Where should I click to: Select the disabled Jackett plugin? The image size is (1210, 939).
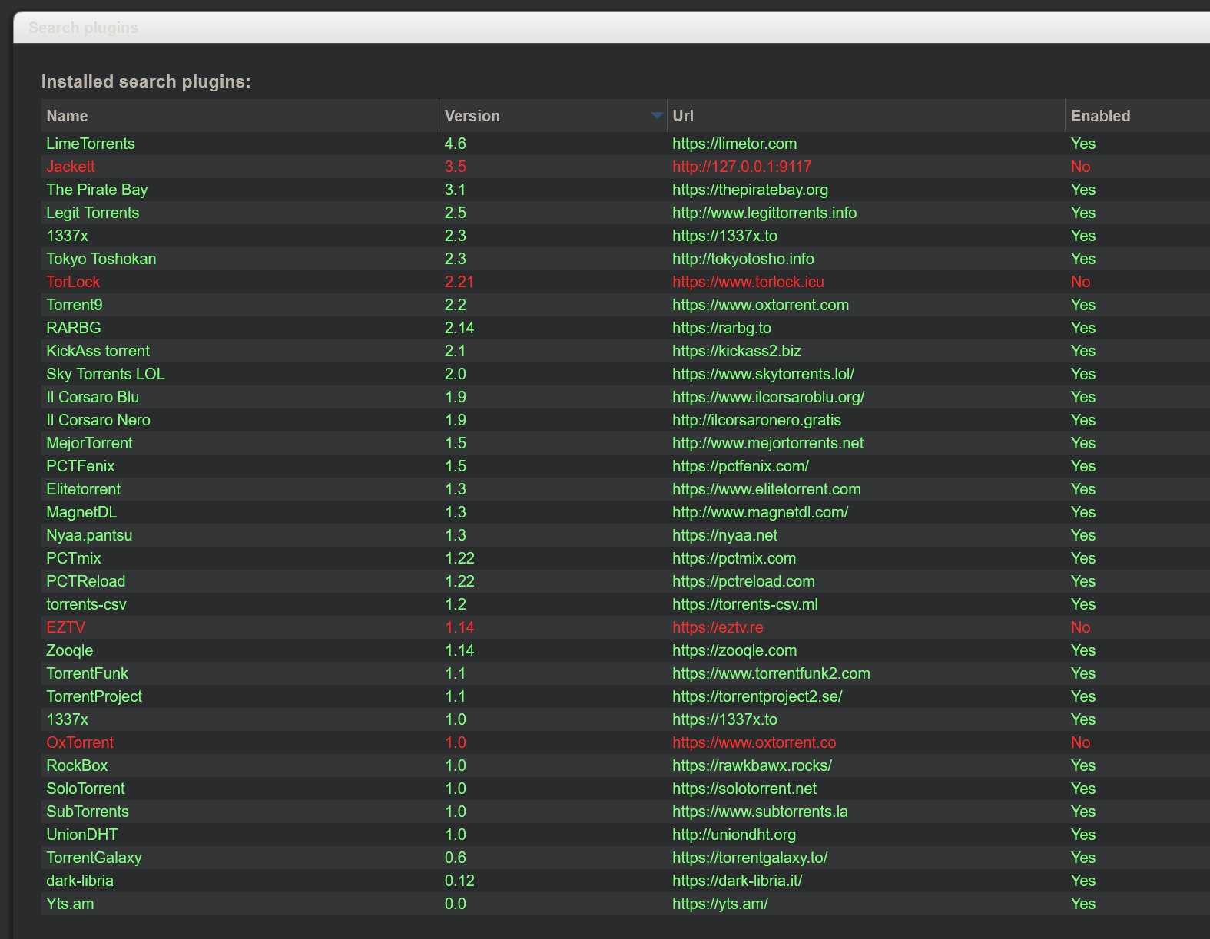[71, 167]
